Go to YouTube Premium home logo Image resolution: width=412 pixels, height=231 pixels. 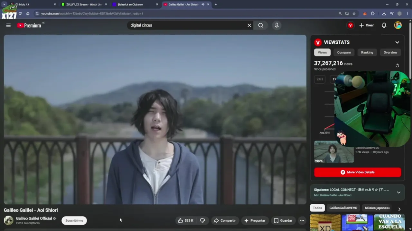pos(29,25)
